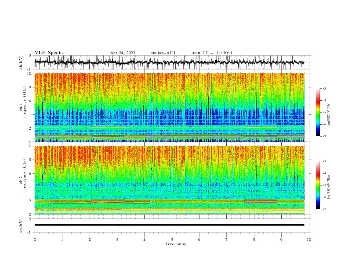
Task: Click time axis tick label "7"
Action: click(227, 240)
